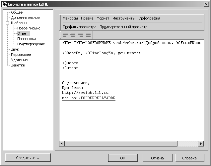Screen dimensions: 211x166
Task: Click the justify text icon
Action: pyautogui.click(x=88, y=35)
